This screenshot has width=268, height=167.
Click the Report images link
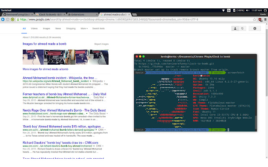(x=101, y=44)
